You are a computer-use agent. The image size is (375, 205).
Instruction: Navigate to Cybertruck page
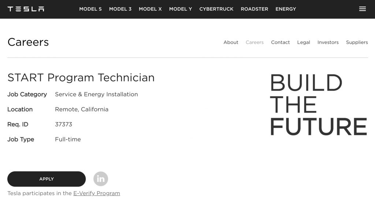pyautogui.click(x=216, y=9)
